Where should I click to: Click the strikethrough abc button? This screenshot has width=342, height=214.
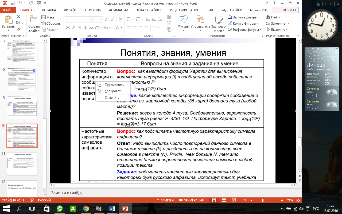click(x=92, y=28)
